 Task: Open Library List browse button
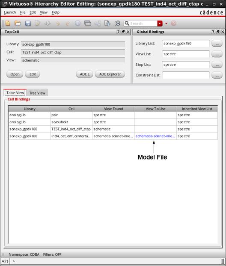click(x=217, y=44)
